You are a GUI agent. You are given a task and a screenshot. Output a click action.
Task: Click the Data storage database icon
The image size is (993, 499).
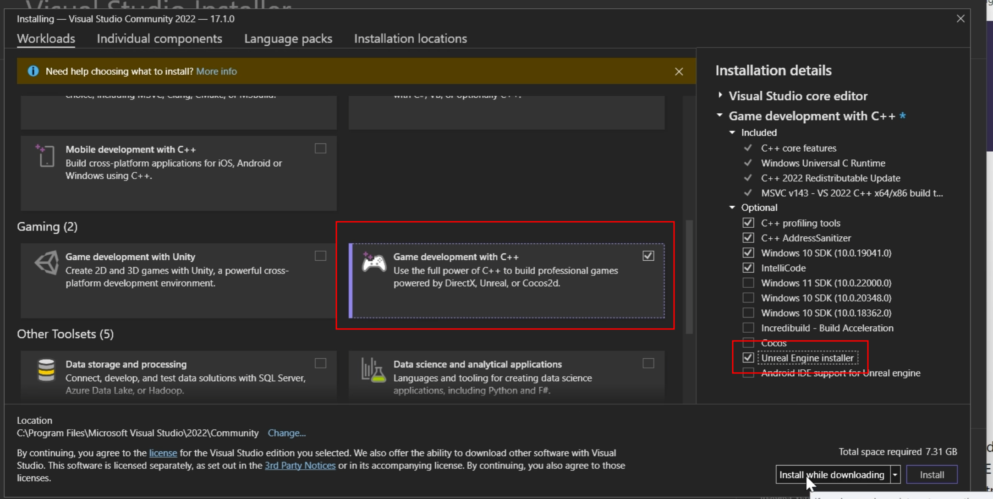pos(46,370)
